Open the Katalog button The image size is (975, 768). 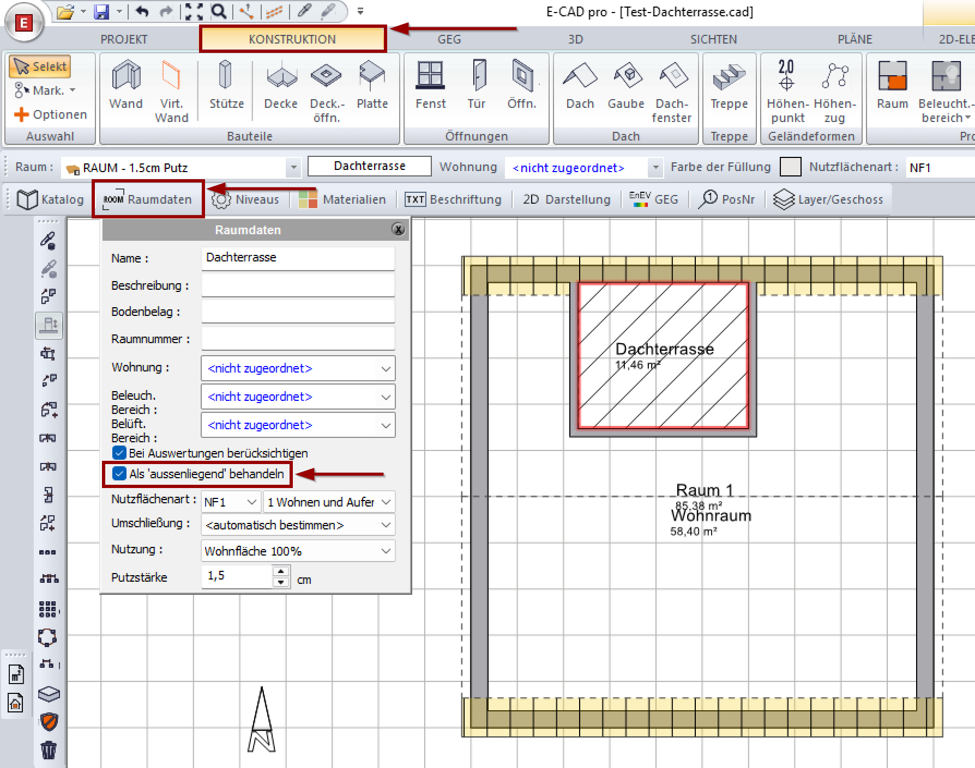tap(51, 199)
